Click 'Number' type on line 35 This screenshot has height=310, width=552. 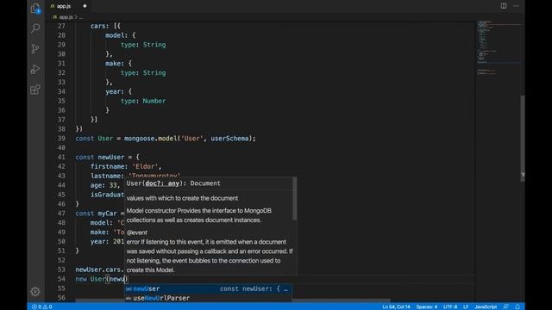(x=154, y=101)
